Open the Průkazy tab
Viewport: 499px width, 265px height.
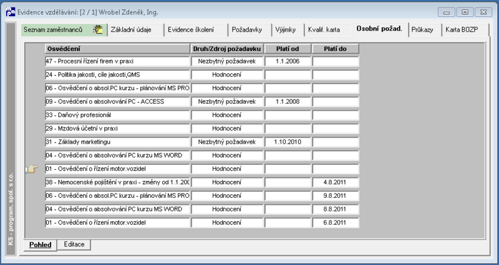425,30
